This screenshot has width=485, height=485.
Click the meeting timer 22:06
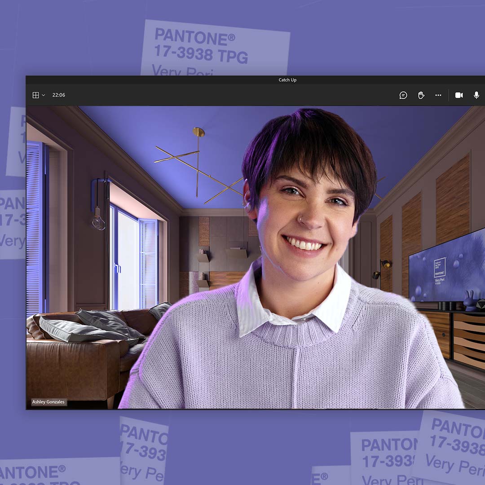click(59, 95)
